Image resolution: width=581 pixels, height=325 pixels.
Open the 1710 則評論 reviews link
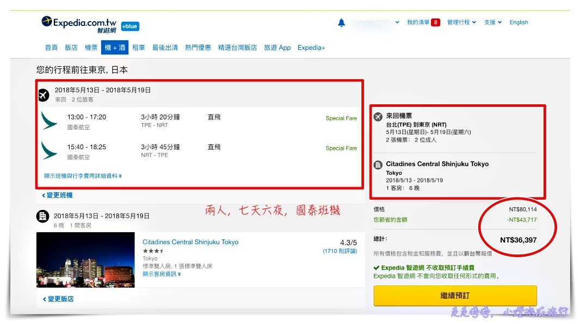(340, 251)
